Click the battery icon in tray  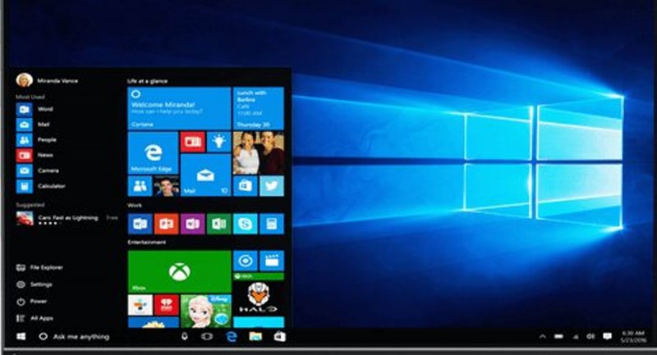pyautogui.click(x=558, y=337)
